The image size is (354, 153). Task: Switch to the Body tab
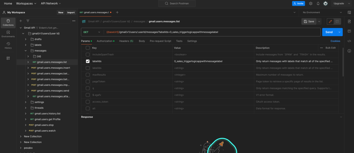pyautogui.click(x=142, y=41)
